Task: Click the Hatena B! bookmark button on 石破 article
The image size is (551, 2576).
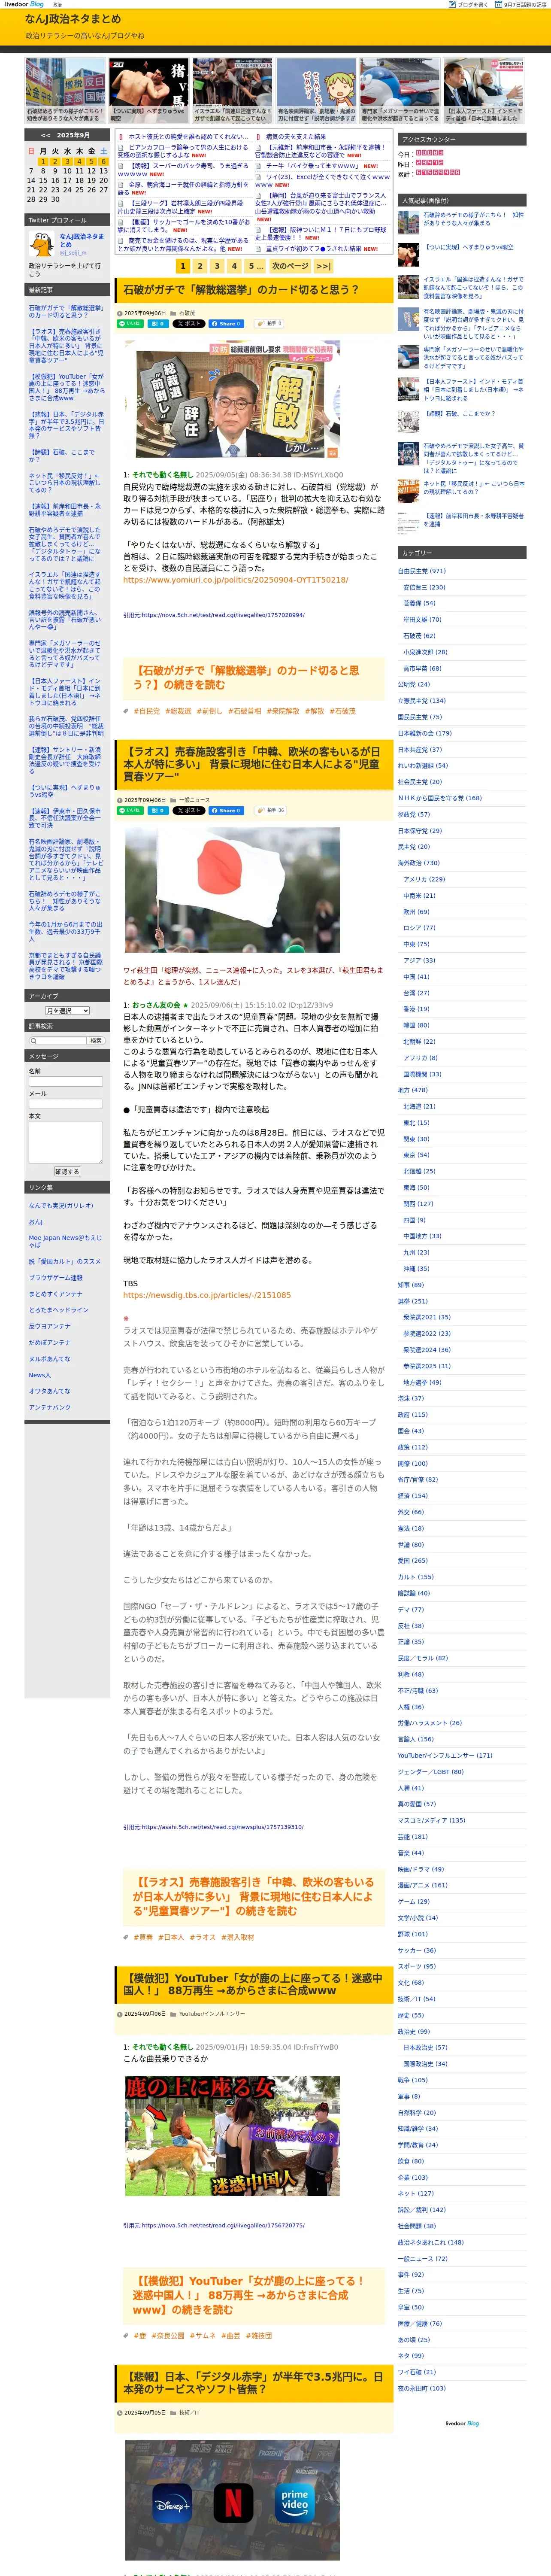Action: (157, 323)
